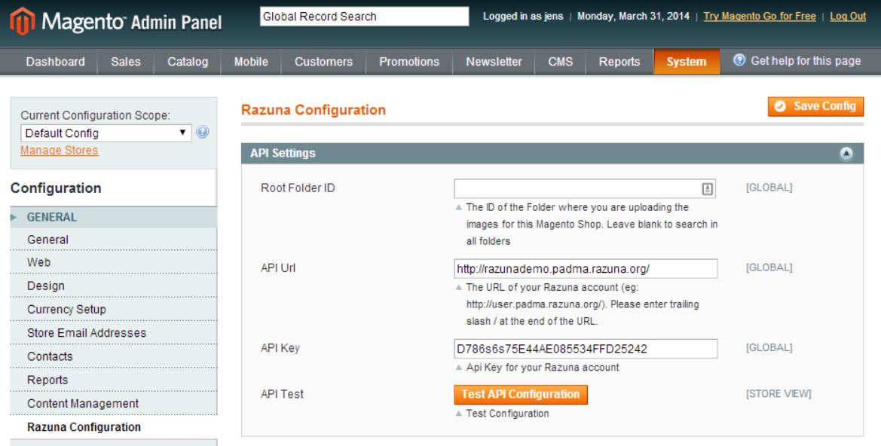Click into the Root Folder ID input

pos(586,189)
